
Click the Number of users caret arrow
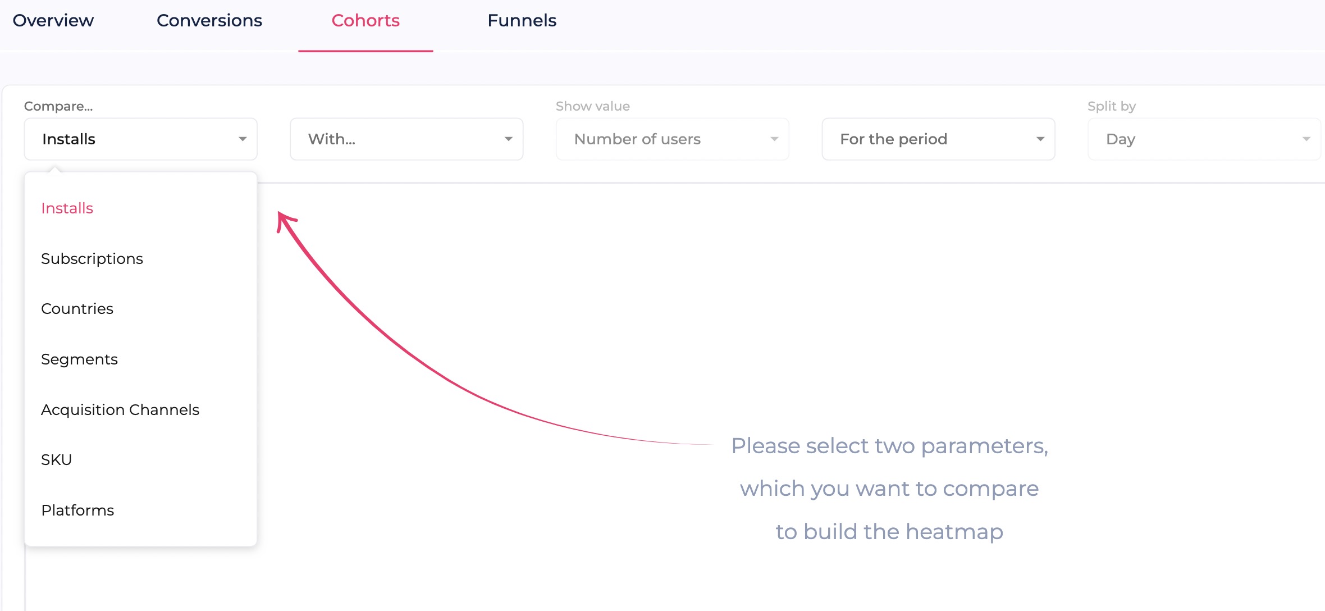[x=775, y=139]
